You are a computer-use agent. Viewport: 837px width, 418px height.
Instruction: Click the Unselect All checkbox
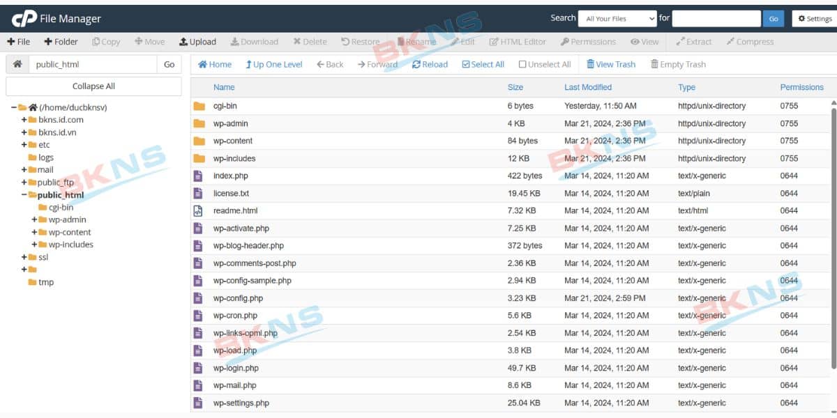pos(522,64)
